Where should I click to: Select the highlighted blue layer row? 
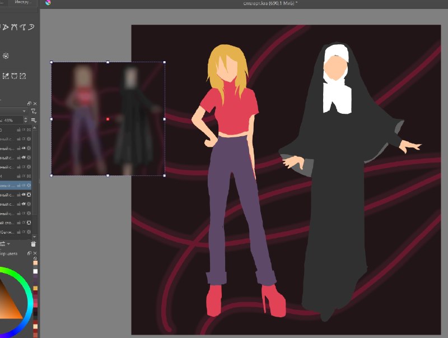[x=16, y=186]
